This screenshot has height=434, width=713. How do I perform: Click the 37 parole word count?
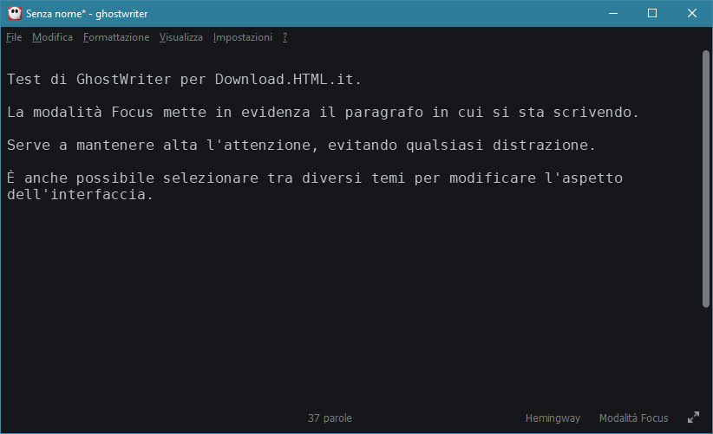click(x=330, y=418)
